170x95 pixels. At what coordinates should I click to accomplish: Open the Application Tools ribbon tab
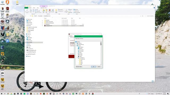[x=44, y=8]
